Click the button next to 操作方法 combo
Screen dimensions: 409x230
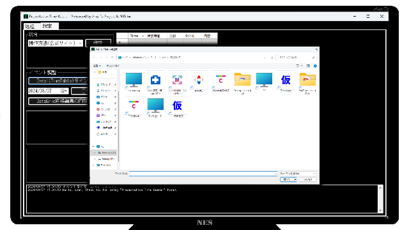98,43
